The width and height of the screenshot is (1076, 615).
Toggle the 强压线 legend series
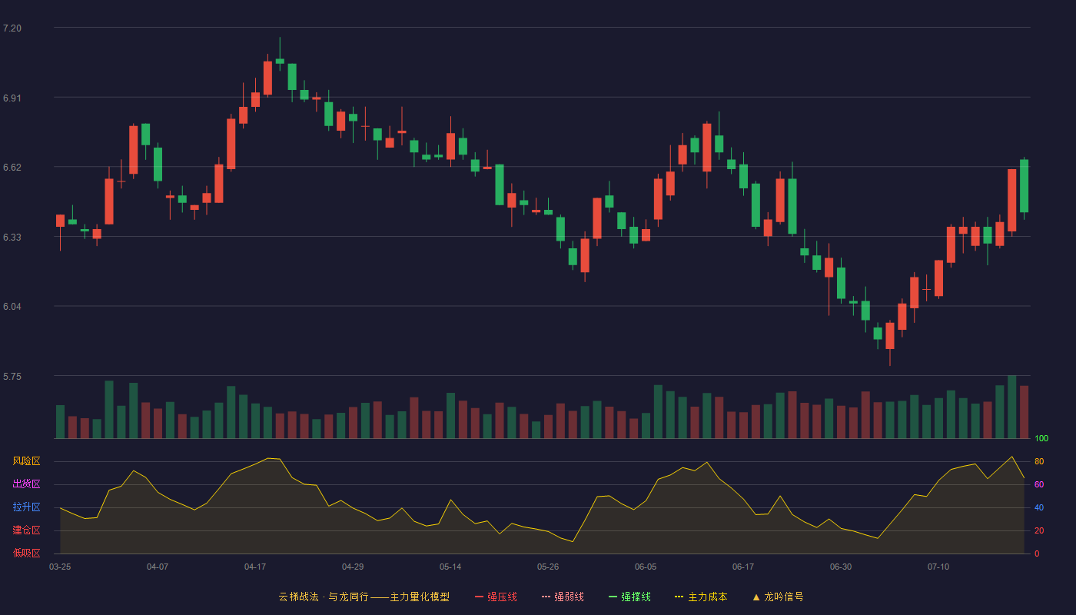coord(496,597)
